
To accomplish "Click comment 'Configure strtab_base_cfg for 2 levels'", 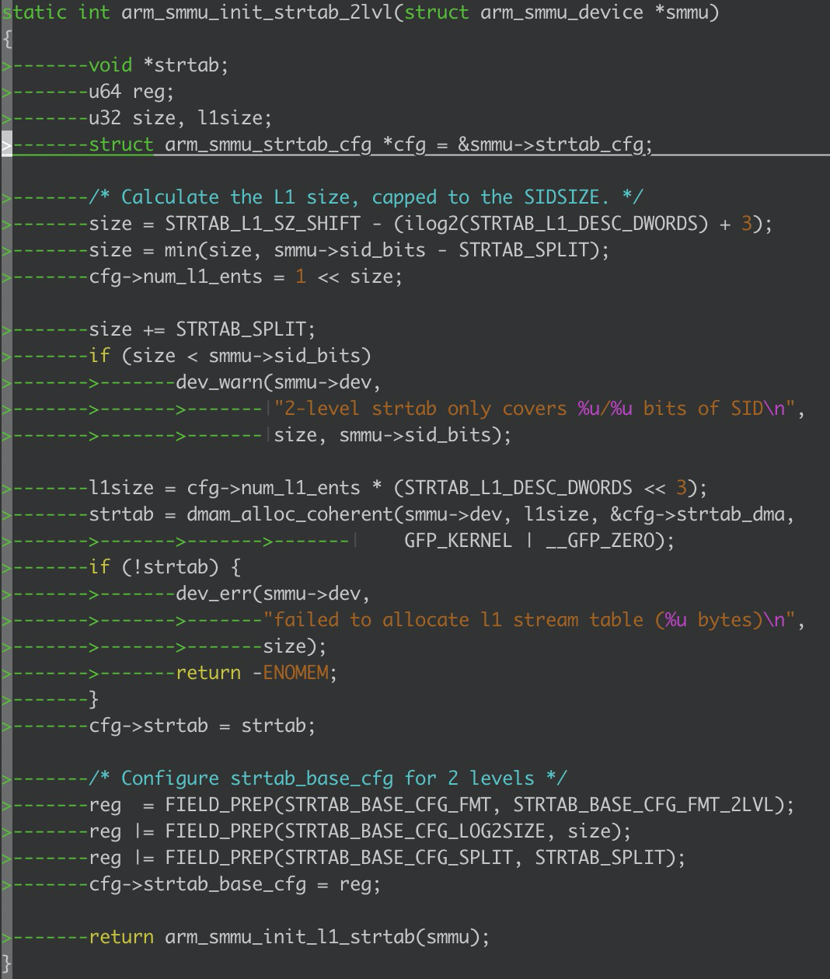I will (328, 779).
